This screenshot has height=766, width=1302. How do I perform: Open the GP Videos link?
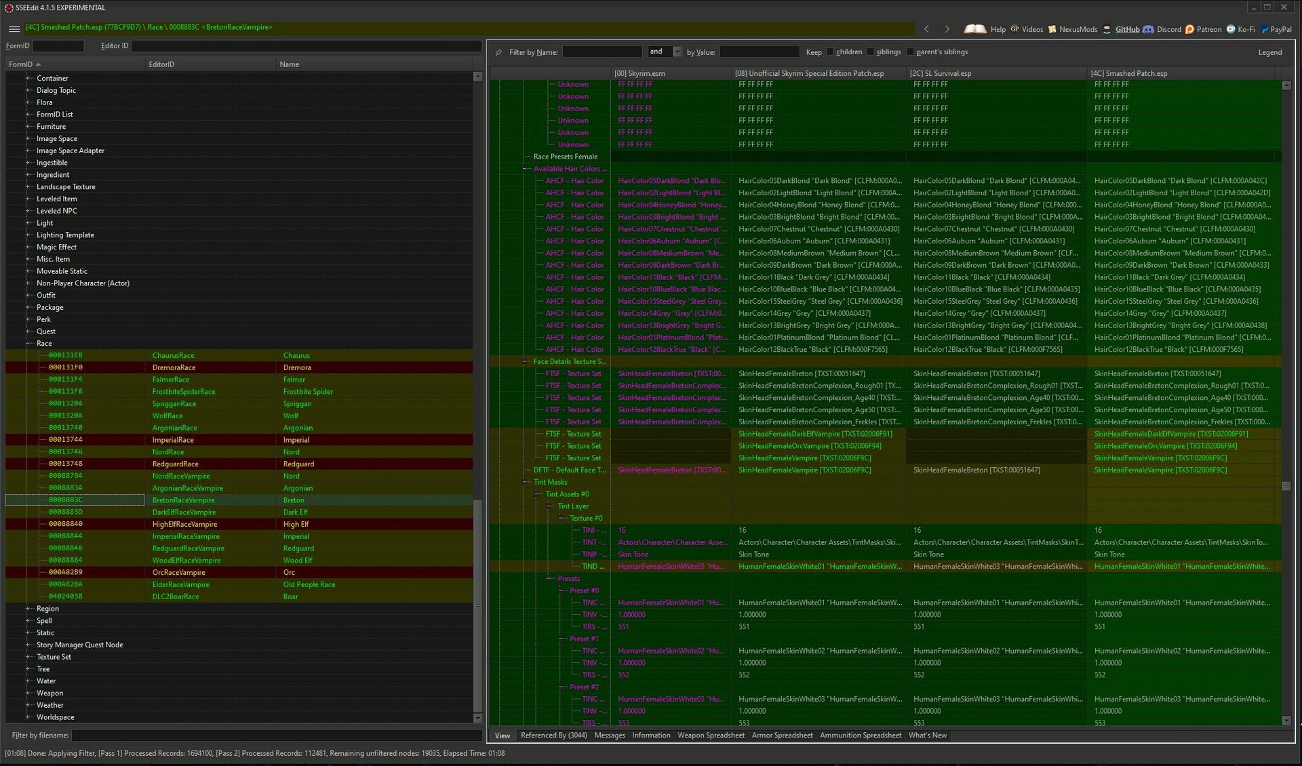coord(1027,29)
